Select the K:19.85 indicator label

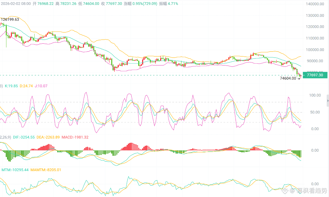point(11,86)
